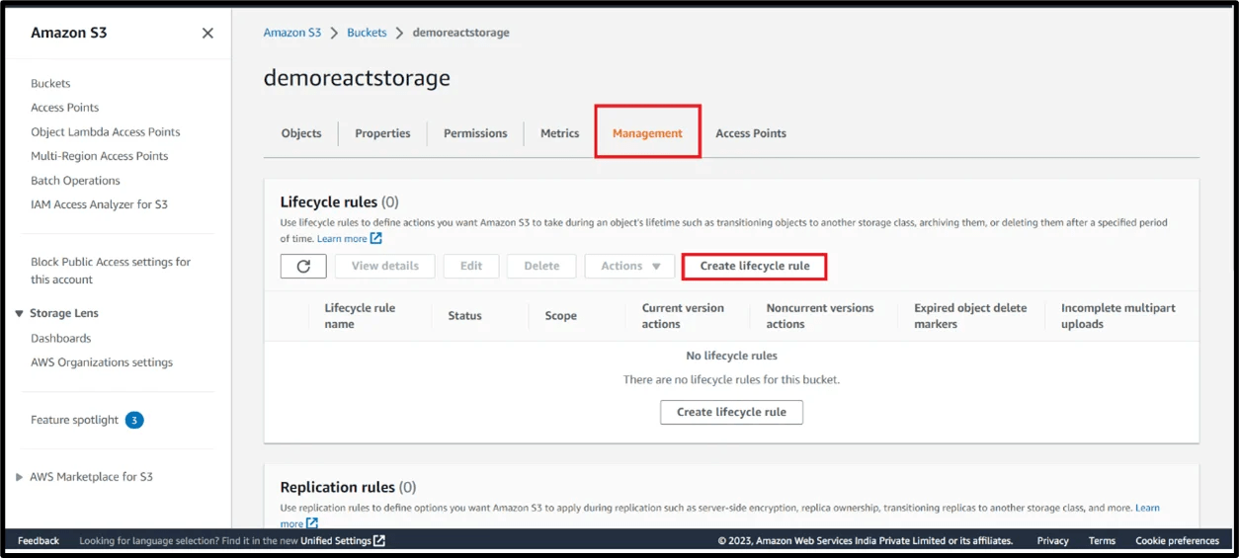Click the Lifecycle rules (0) heading
1239x558 pixels.
point(339,202)
